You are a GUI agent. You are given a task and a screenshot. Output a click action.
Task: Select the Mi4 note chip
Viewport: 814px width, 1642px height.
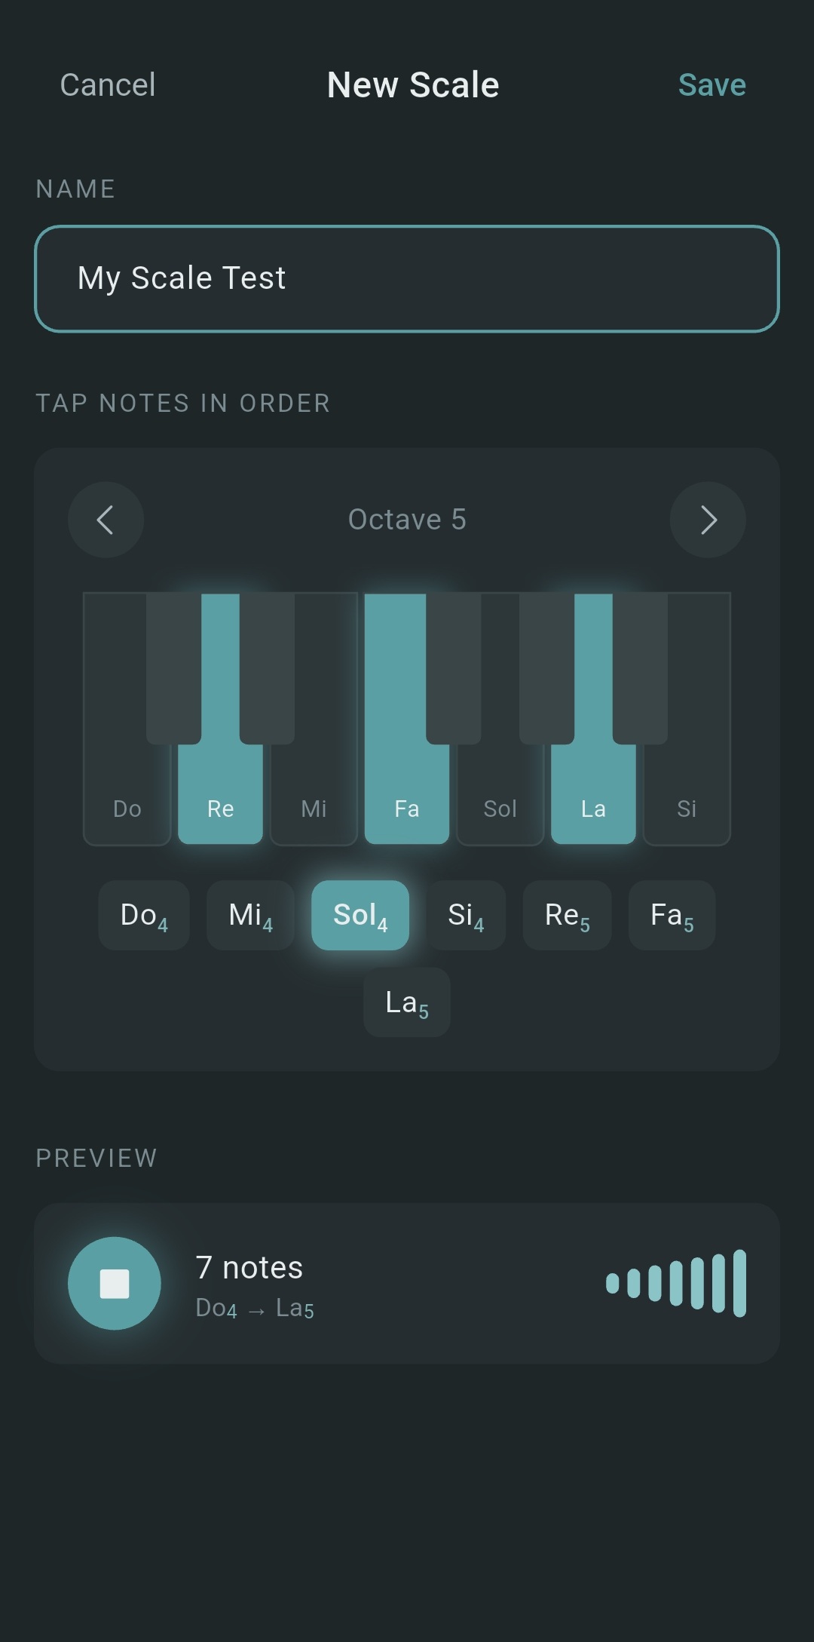pos(249,915)
